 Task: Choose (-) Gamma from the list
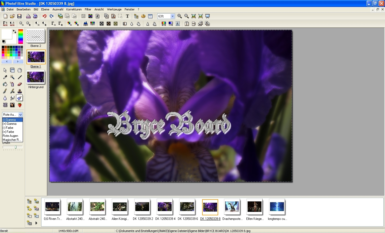[x=13, y=120]
